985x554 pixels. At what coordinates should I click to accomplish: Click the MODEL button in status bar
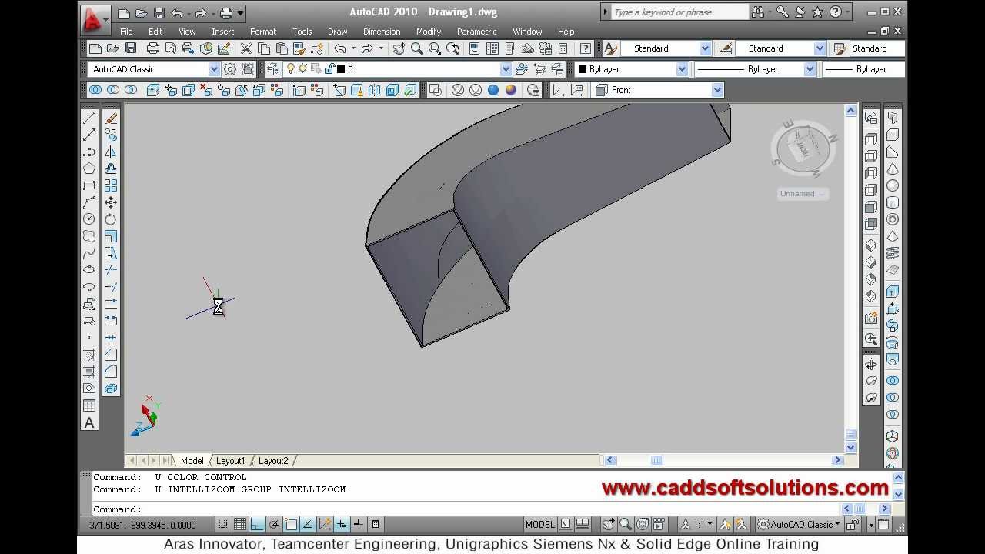[539, 525]
